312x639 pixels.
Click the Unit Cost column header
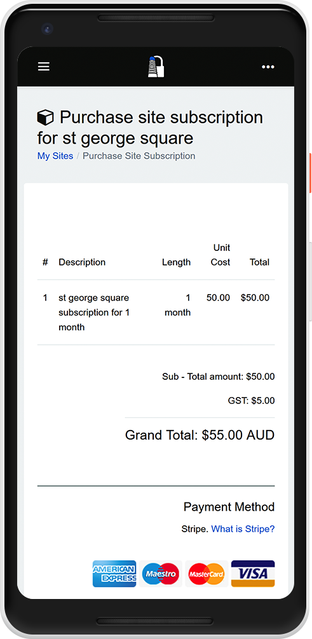point(220,255)
